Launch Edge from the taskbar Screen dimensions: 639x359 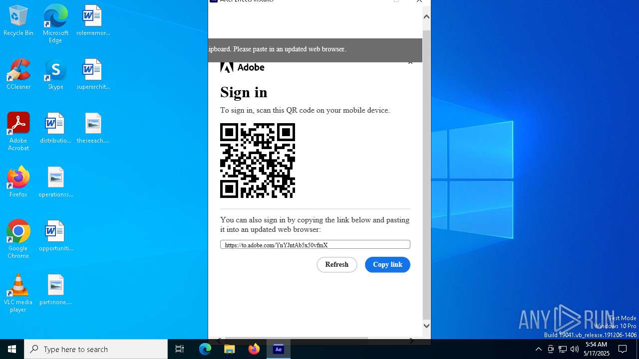click(205, 349)
